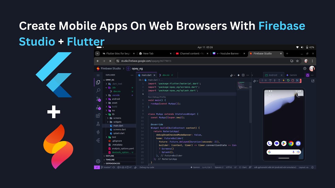Viewport: 335px width, 188px height.
Task: Click the red Stop debug icon
Action: [x=293, y=80]
